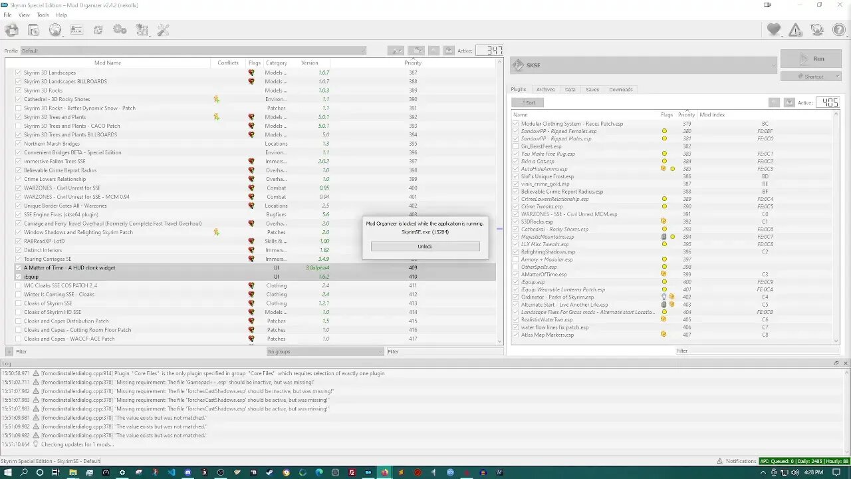The height and width of the screenshot is (479, 851).
Task: Sort mod list by Category column header
Action: coord(277,63)
